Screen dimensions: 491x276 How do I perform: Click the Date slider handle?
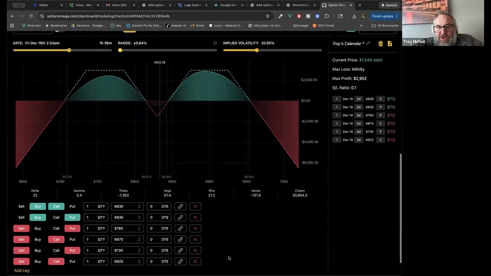tap(69, 50)
